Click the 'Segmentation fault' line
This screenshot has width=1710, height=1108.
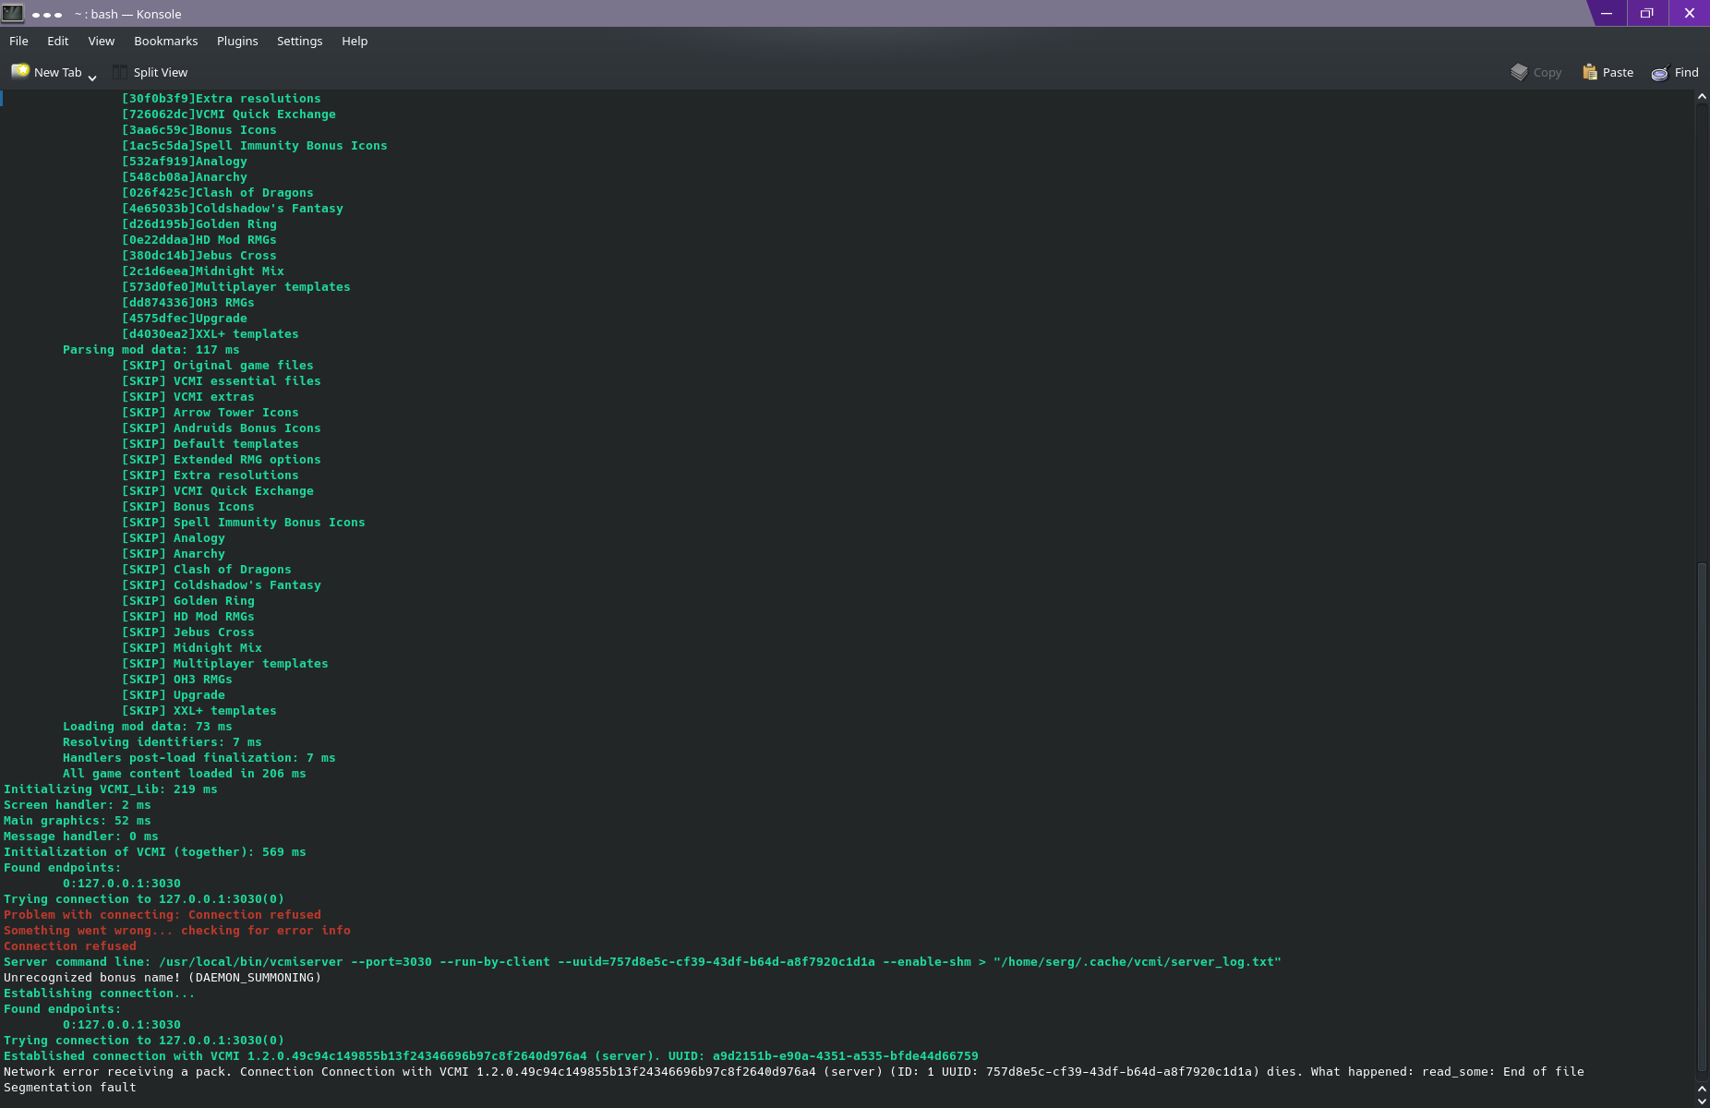pyautogui.click(x=70, y=1088)
